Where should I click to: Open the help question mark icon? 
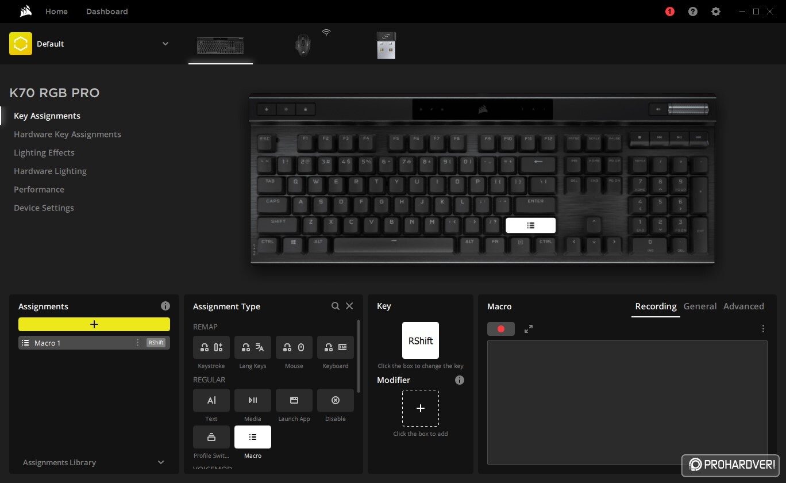[693, 11]
